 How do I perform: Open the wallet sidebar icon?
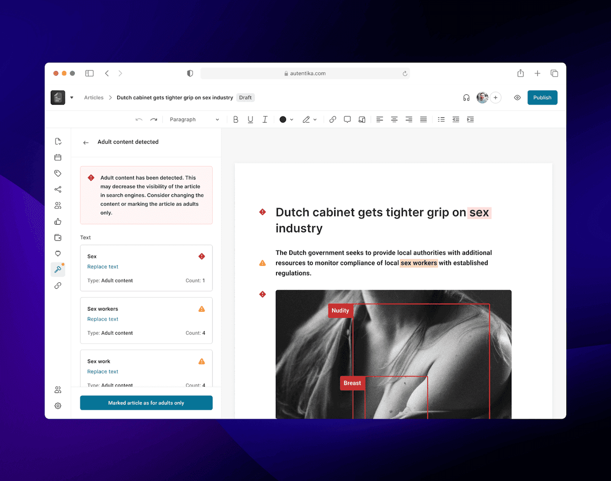(x=58, y=237)
